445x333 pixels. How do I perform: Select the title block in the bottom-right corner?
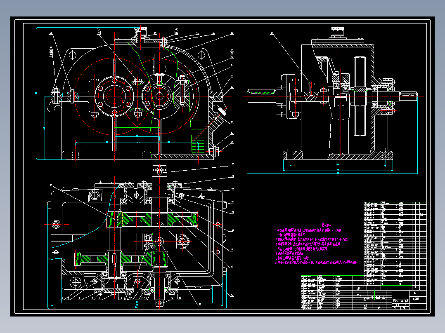coord(395,300)
